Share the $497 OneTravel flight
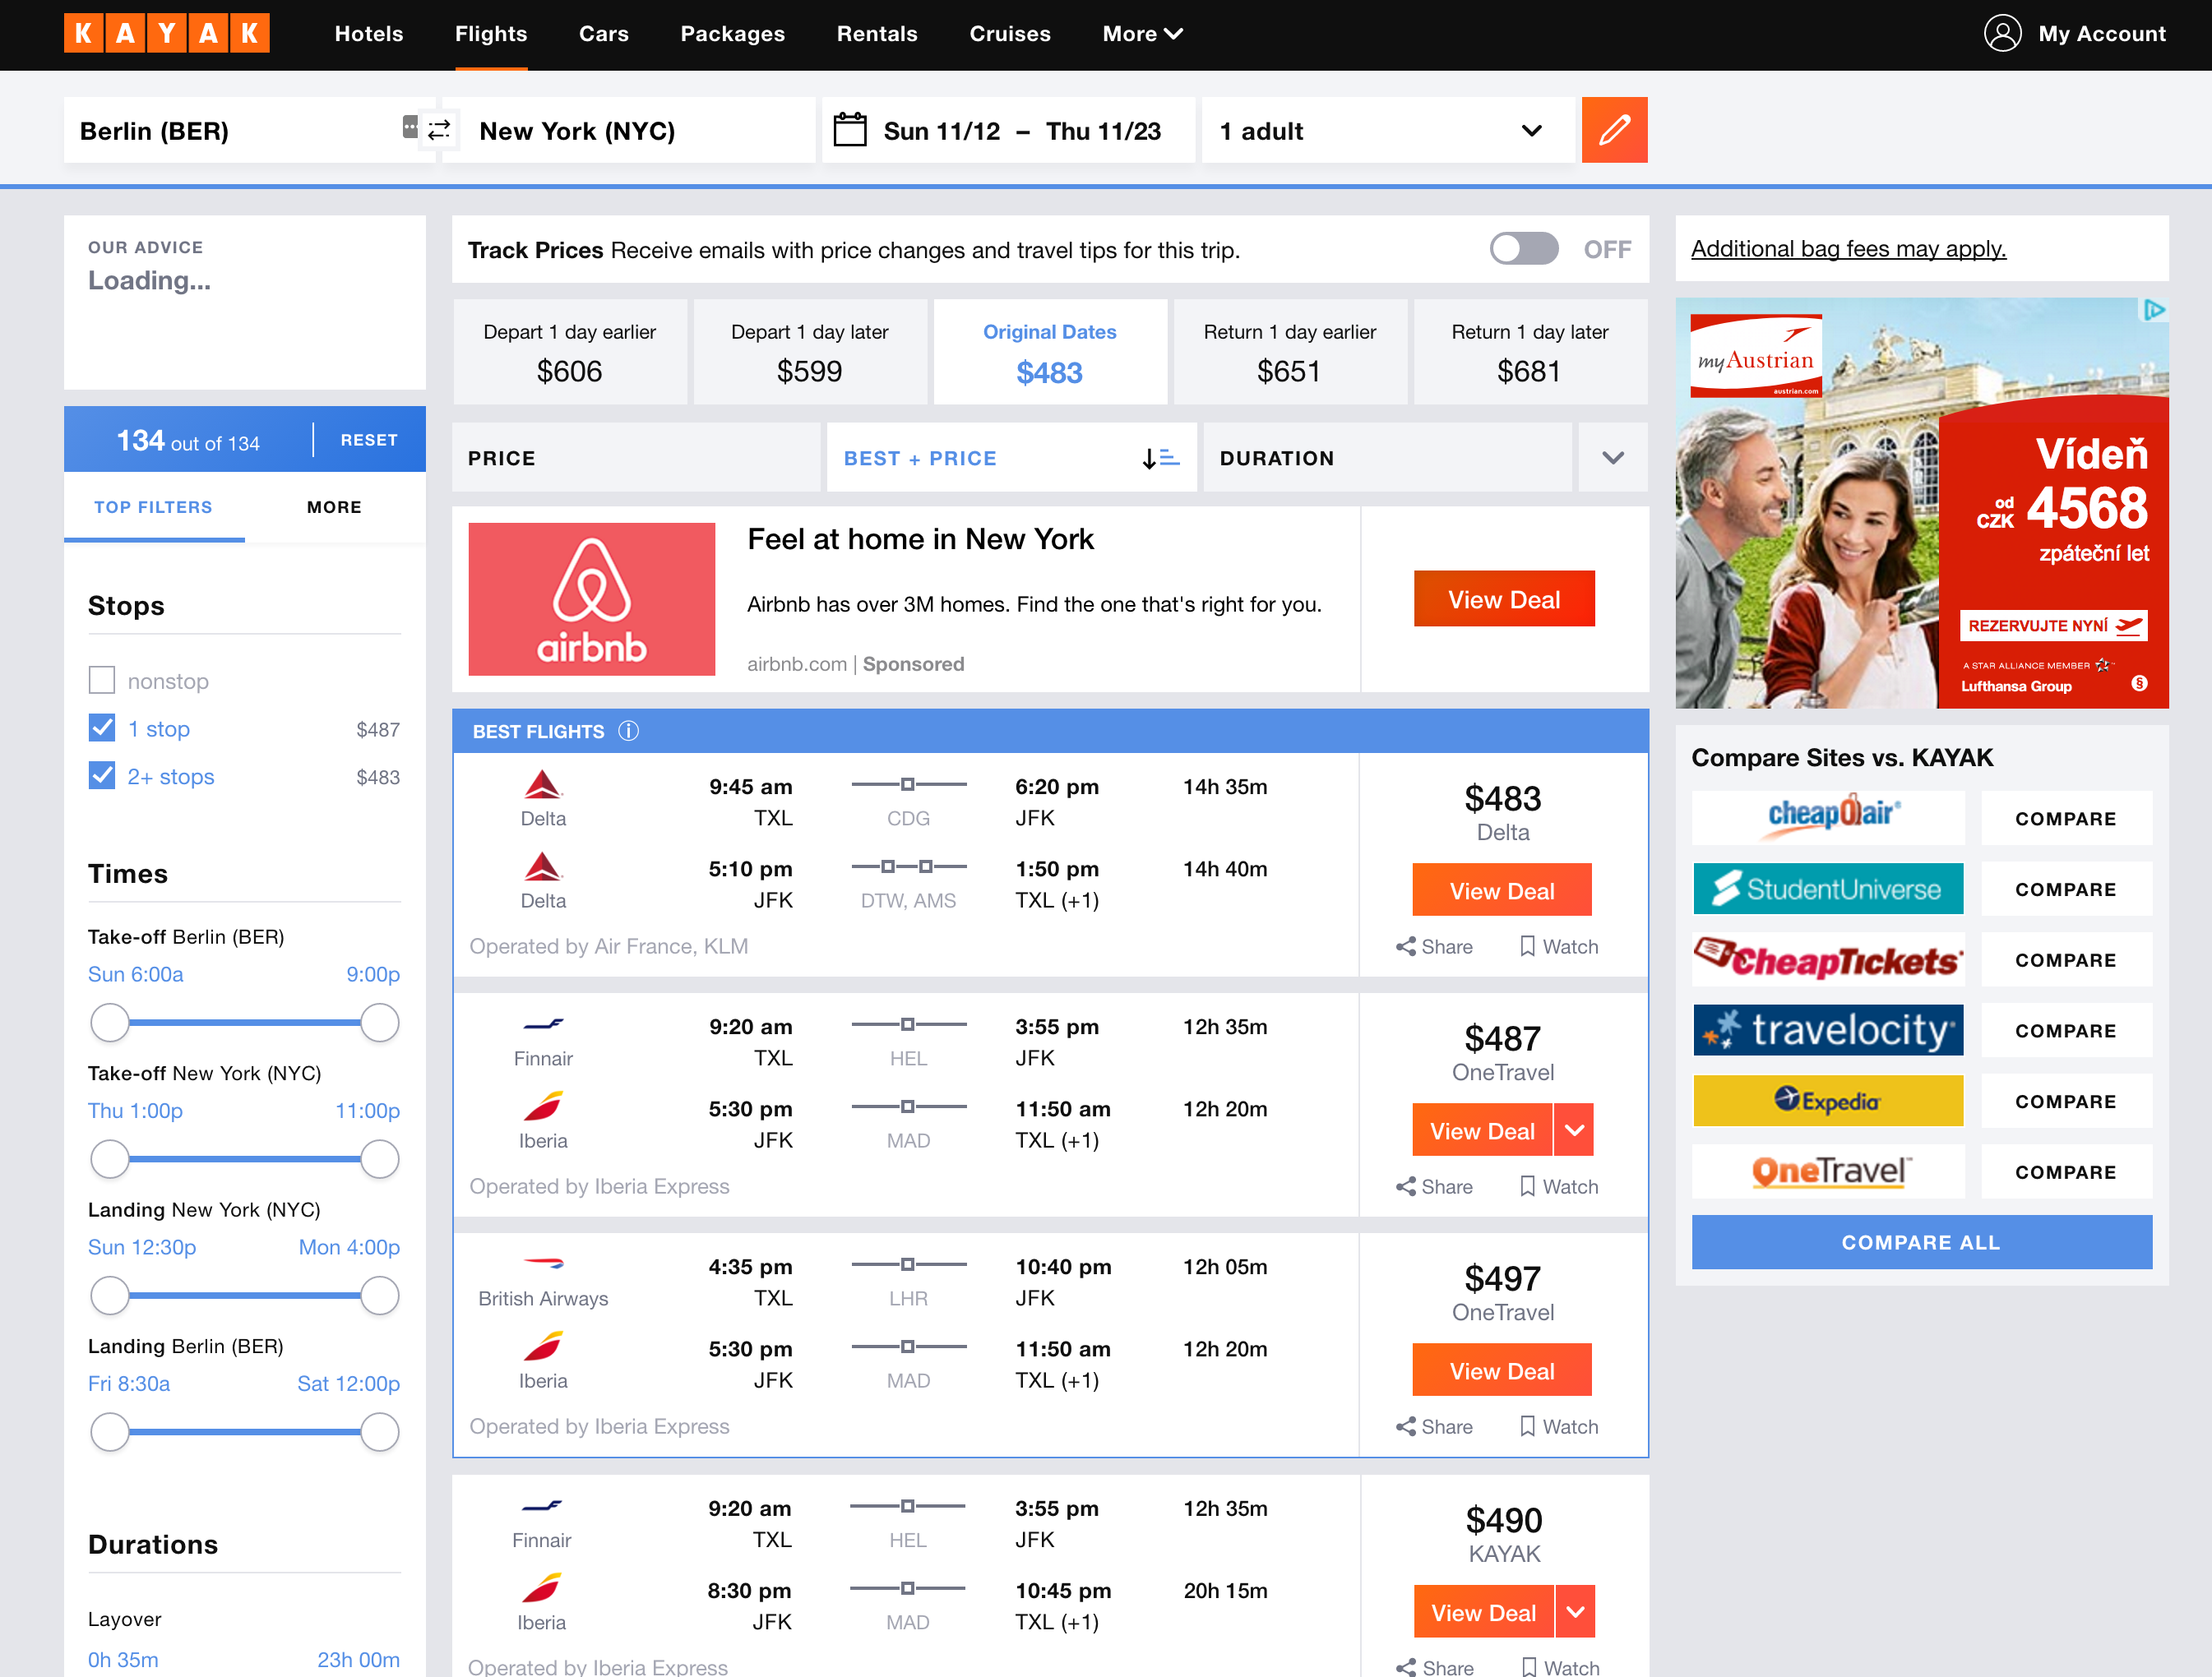2212x1677 pixels. click(x=1434, y=1426)
